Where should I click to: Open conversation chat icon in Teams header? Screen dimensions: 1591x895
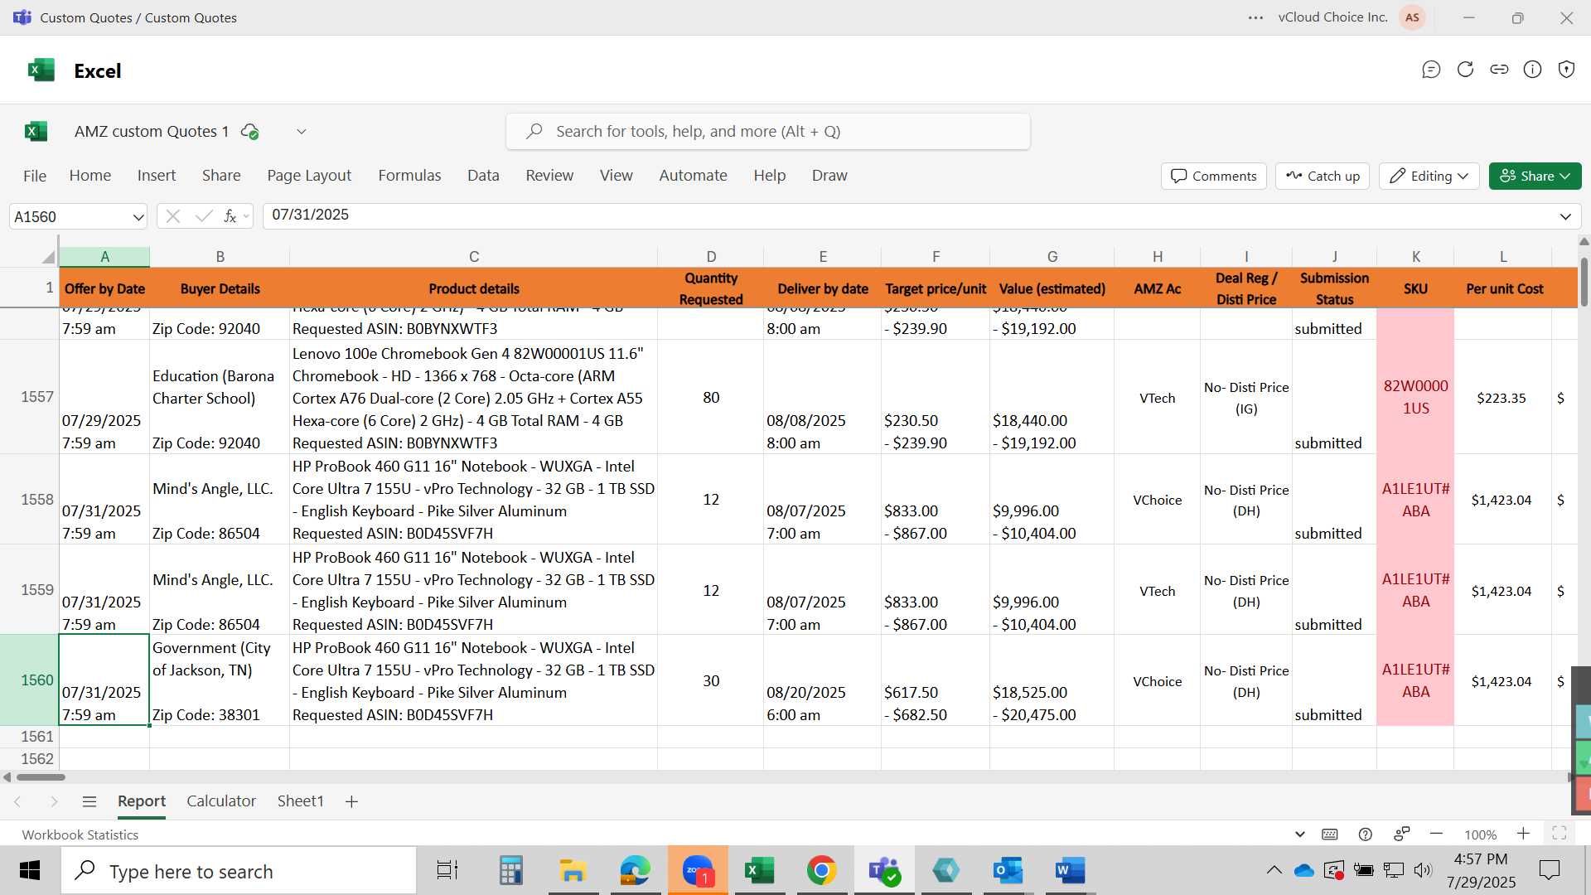(1431, 70)
